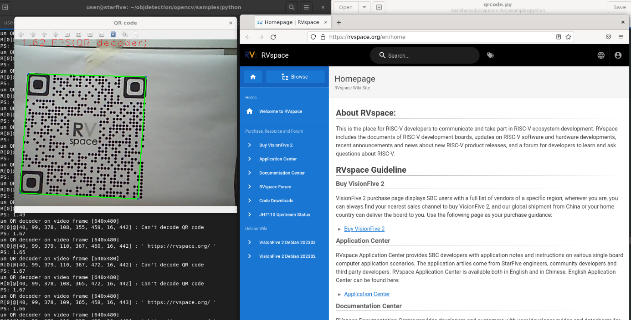Reload the RVspace page
631x320 pixels.
pos(273,37)
